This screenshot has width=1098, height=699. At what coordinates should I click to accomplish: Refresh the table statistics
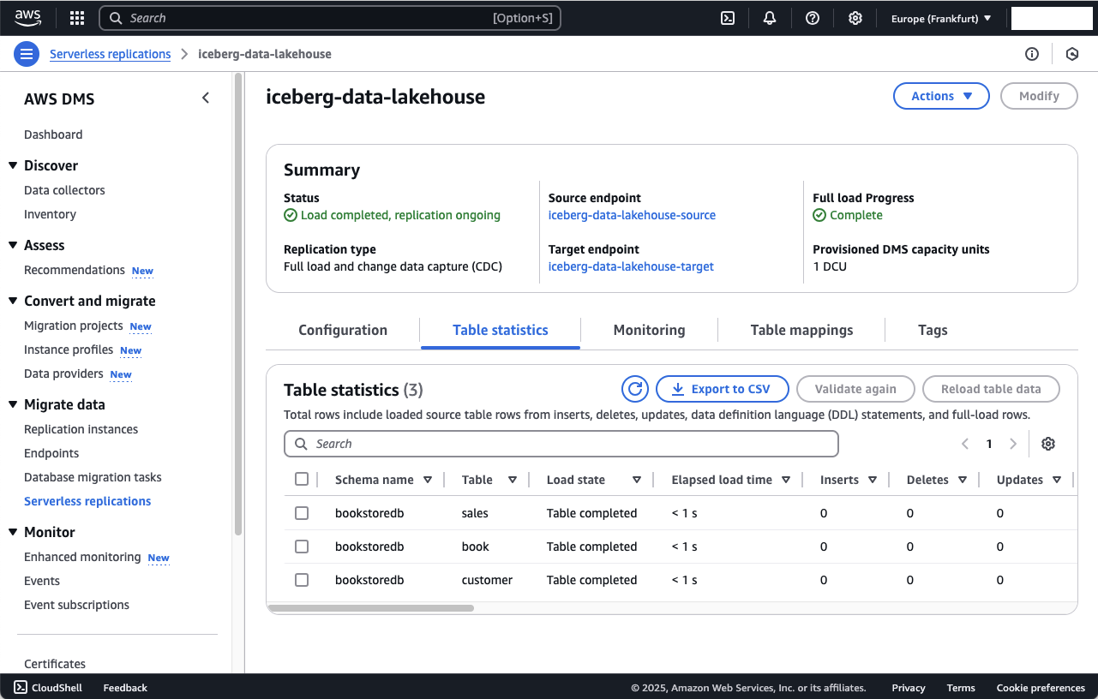click(635, 389)
